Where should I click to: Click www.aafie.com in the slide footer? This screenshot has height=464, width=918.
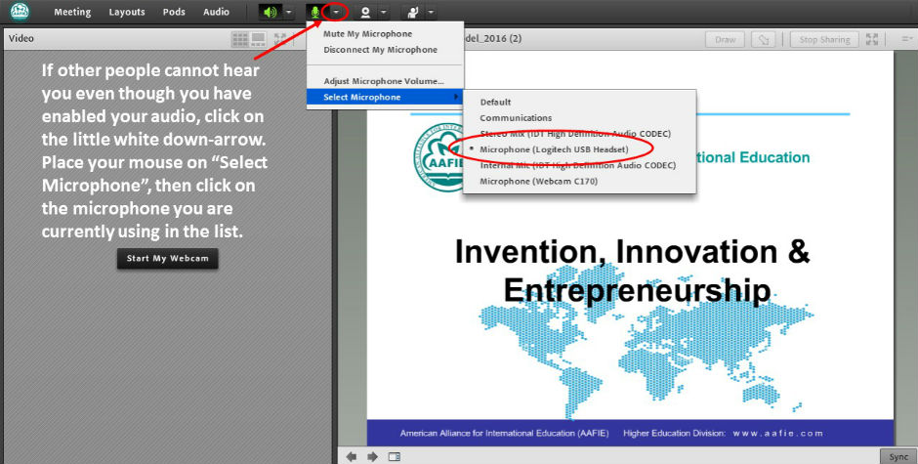tap(778, 434)
